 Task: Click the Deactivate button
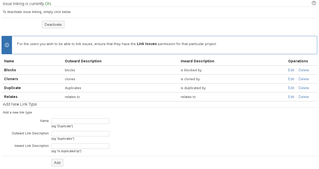pos(53,24)
